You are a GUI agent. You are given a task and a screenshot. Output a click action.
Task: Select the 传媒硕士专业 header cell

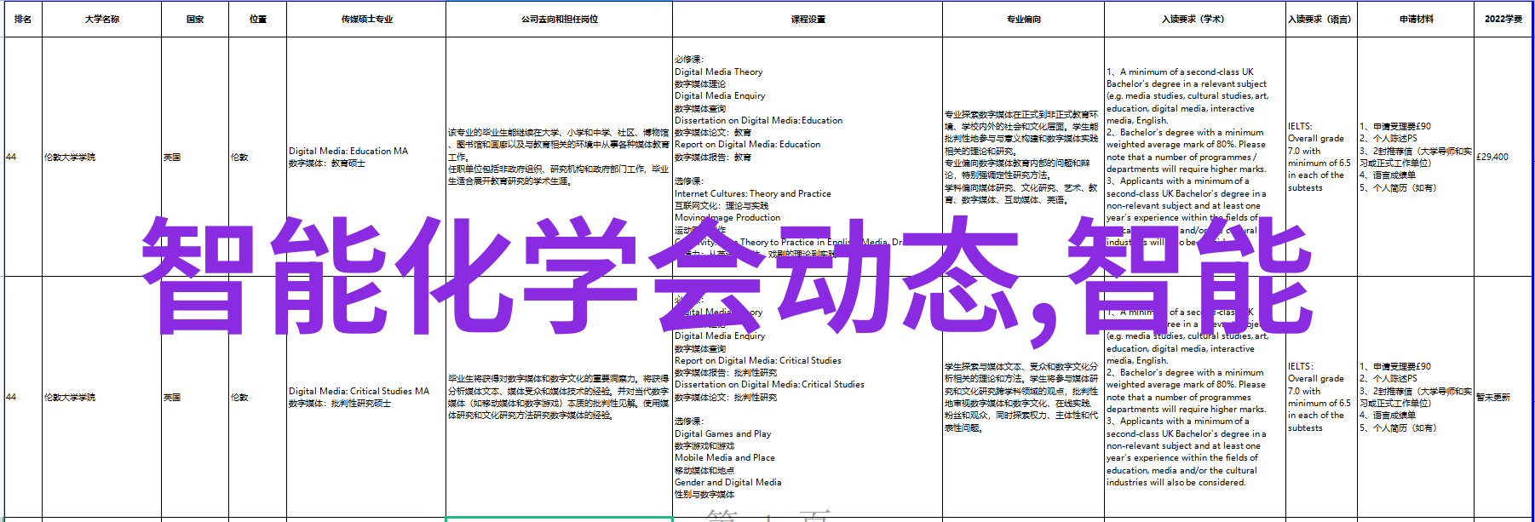point(366,19)
